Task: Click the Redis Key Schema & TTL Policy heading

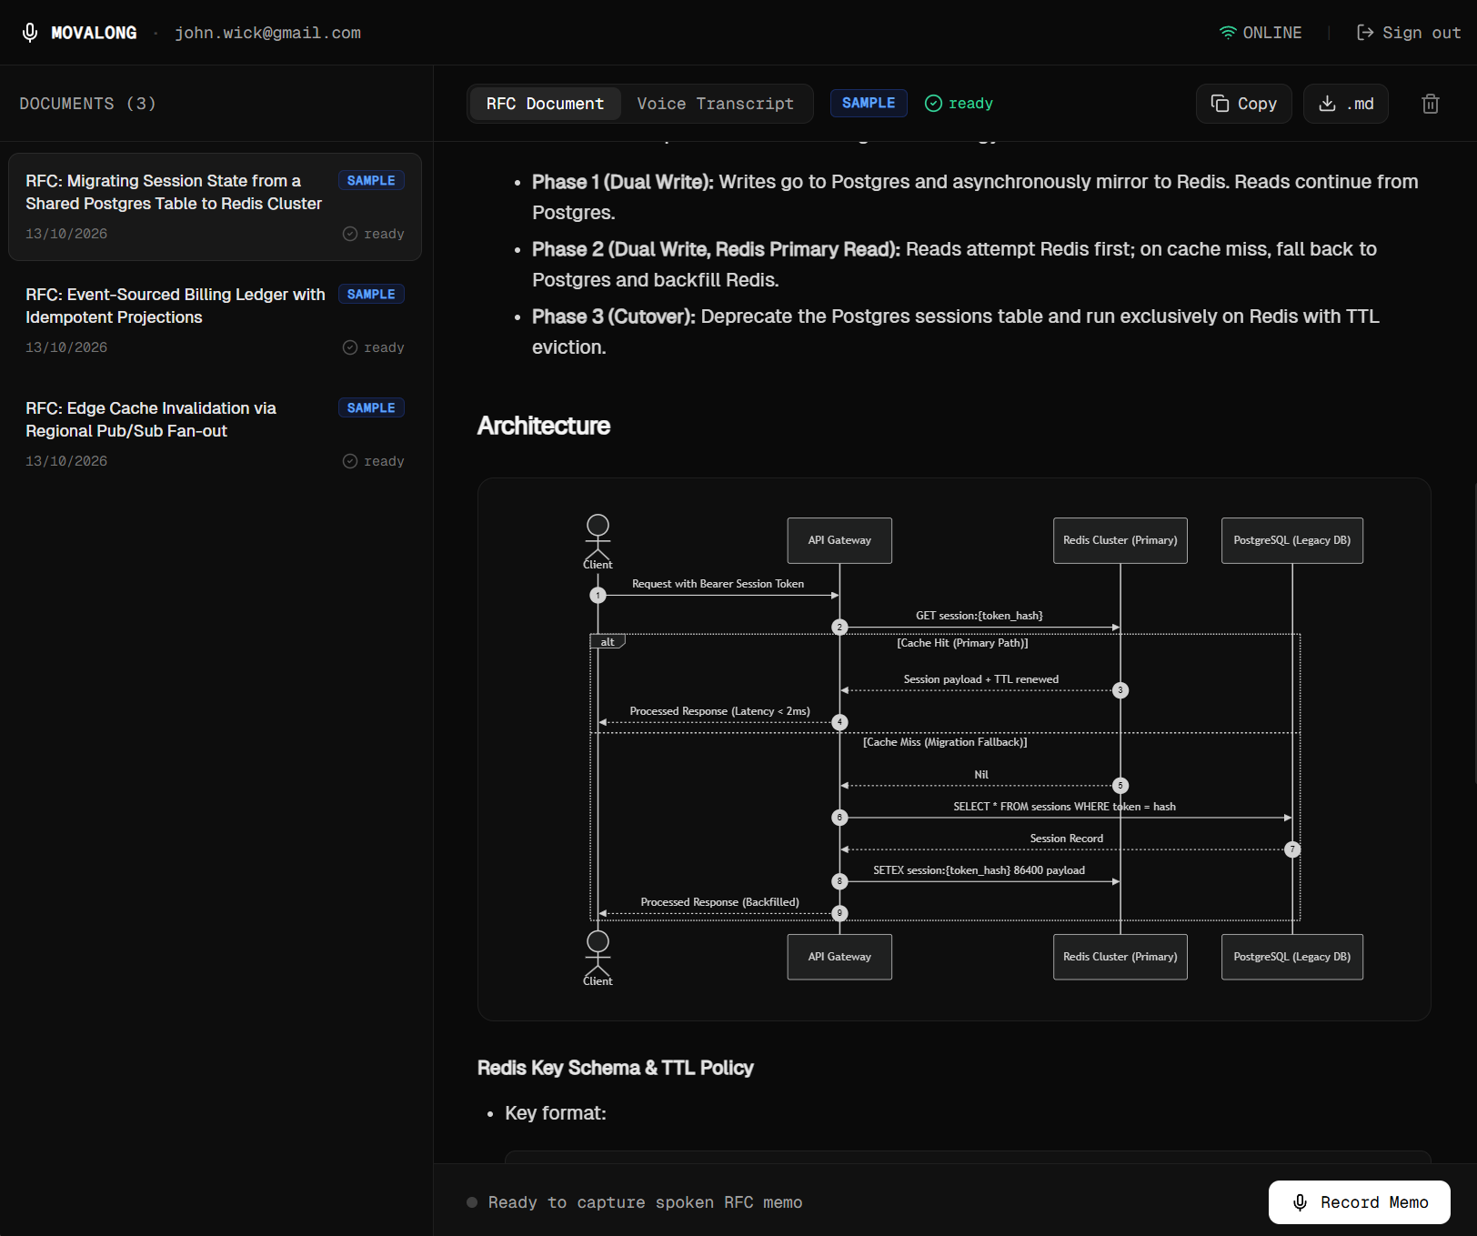Action: tap(616, 1068)
